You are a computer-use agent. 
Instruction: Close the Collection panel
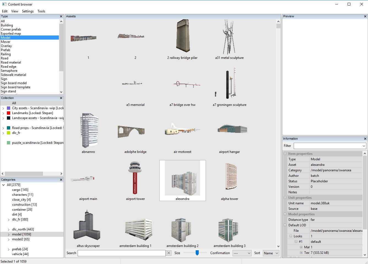click(x=61, y=98)
